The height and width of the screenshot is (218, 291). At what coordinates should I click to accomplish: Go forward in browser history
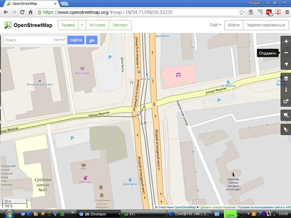pos(14,12)
